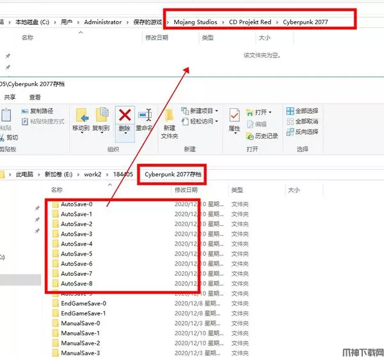Open the Easy access (轻松访问) dropdown
Screen dimensions: 384x357
click(200, 121)
